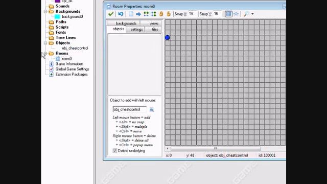Click the green checkmark to close the room form

[111, 14]
